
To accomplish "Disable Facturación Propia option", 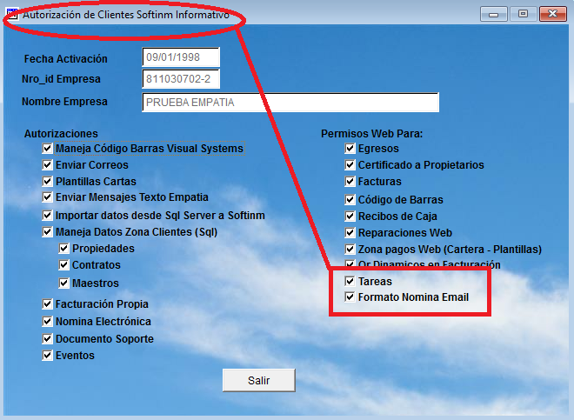I will tap(47, 304).
